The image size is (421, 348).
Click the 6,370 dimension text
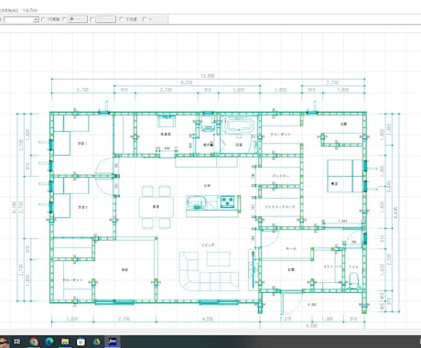(x=187, y=82)
